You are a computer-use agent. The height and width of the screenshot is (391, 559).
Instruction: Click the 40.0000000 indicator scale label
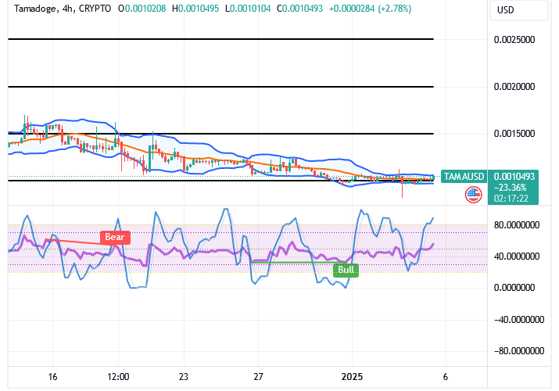click(518, 256)
